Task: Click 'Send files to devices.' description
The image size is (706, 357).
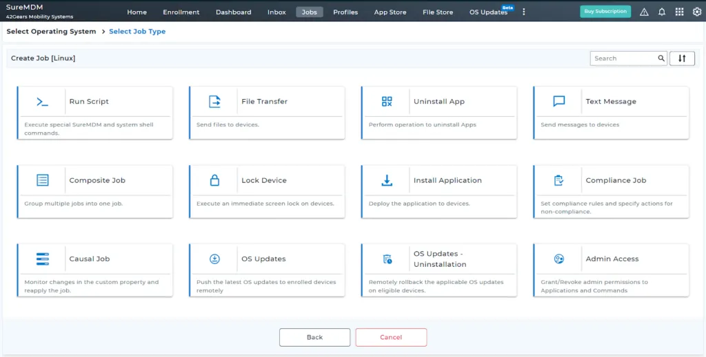Action: pyautogui.click(x=228, y=125)
